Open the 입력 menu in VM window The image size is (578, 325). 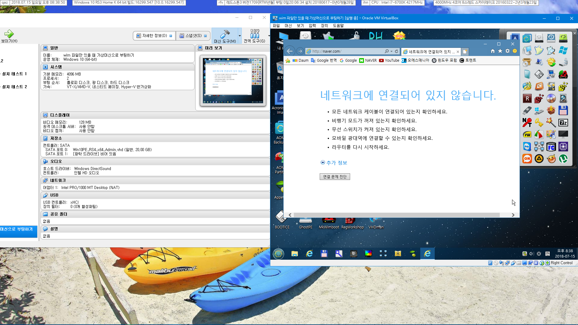pyautogui.click(x=312, y=26)
